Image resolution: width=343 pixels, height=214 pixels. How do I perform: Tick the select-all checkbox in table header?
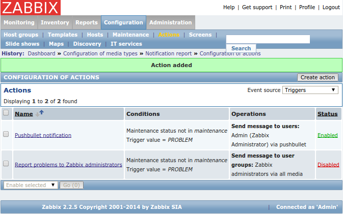[x=6, y=112]
